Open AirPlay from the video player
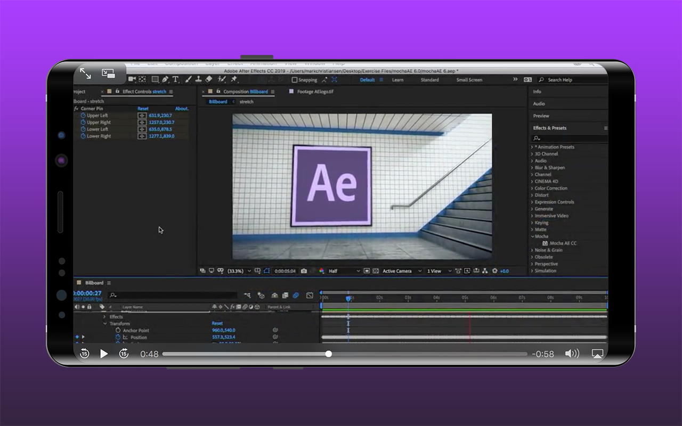 (x=597, y=354)
